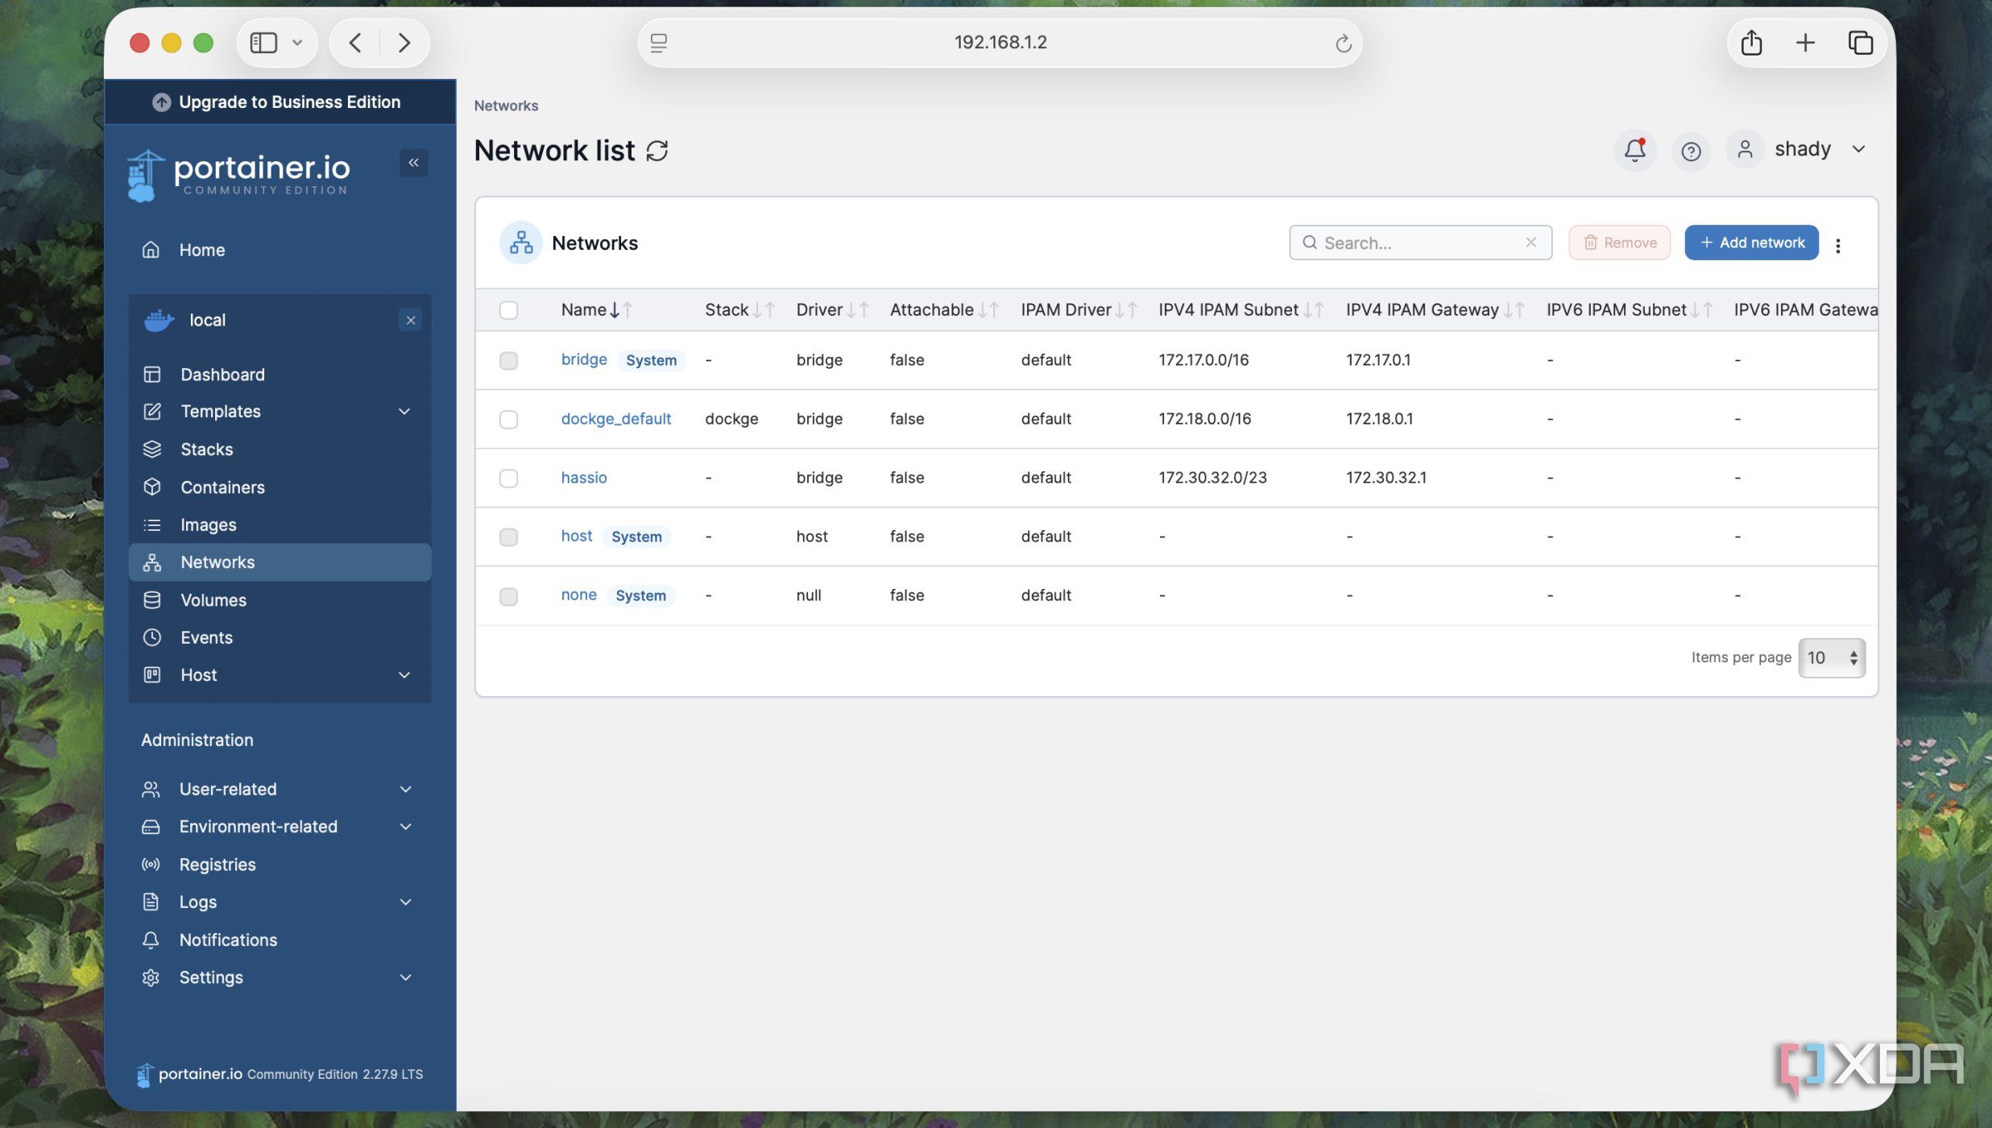Open the Containers sidebar item
Image resolution: width=1992 pixels, height=1128 pixels.
(280, 487)
